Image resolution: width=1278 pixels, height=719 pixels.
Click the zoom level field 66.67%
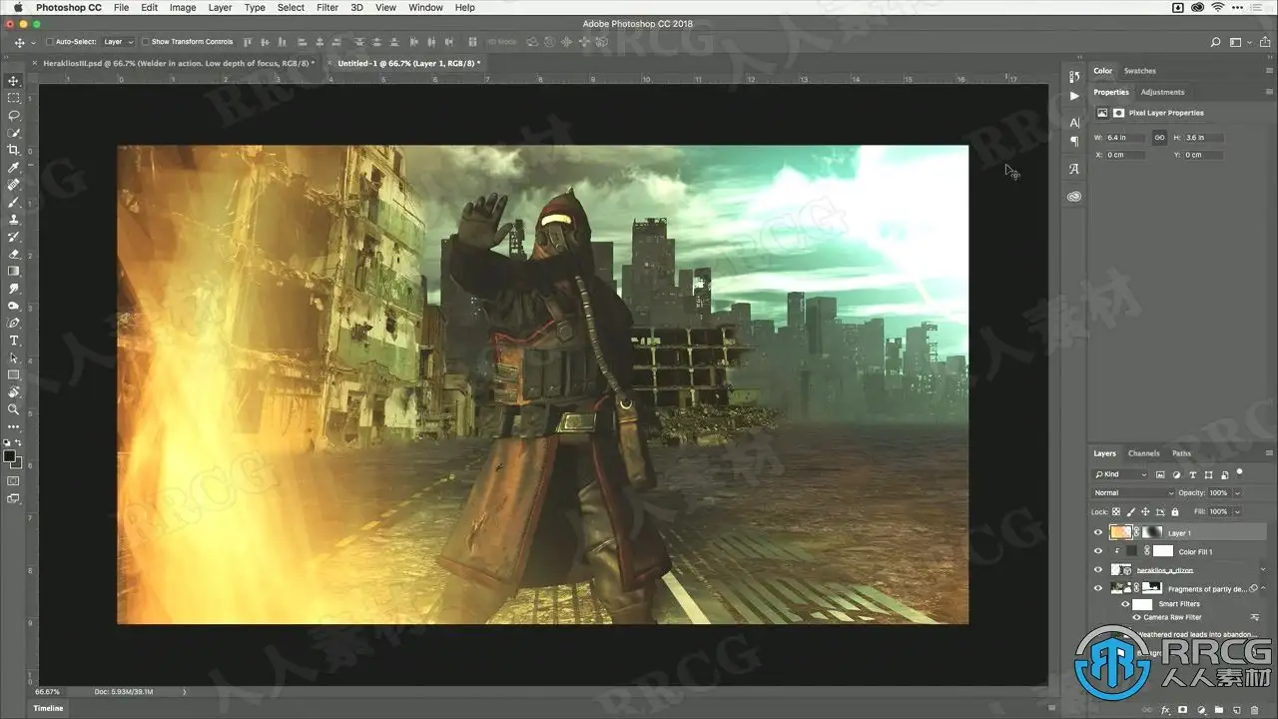48,691
